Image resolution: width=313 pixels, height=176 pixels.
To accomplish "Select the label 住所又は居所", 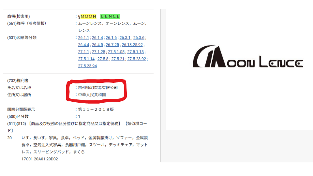I will click(x=19, y=95).
